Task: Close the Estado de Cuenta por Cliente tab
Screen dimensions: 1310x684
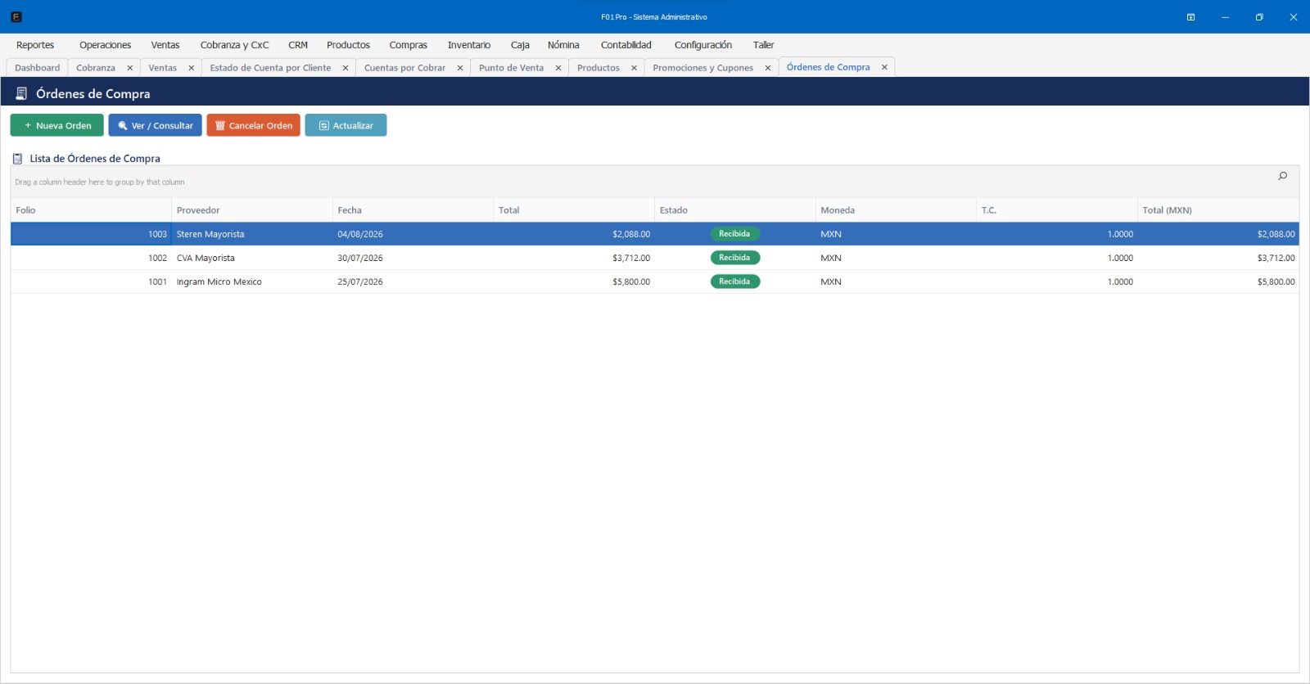Action: tap(346, 68)
